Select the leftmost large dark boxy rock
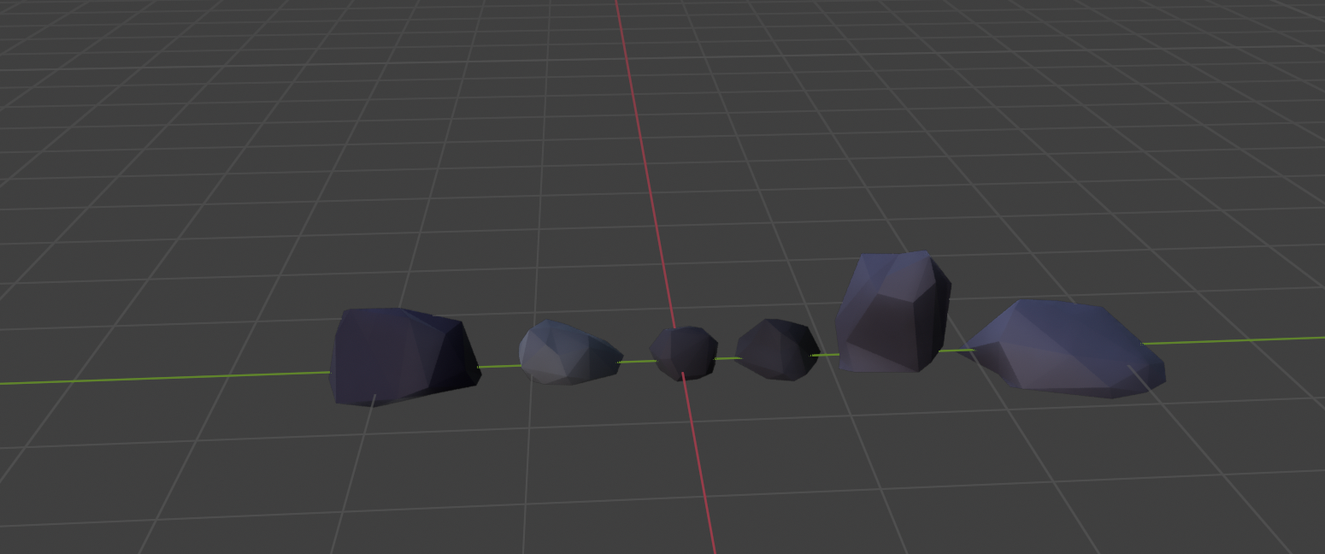1325x554 pixels. pyautogui.click(x=404, y=357)
